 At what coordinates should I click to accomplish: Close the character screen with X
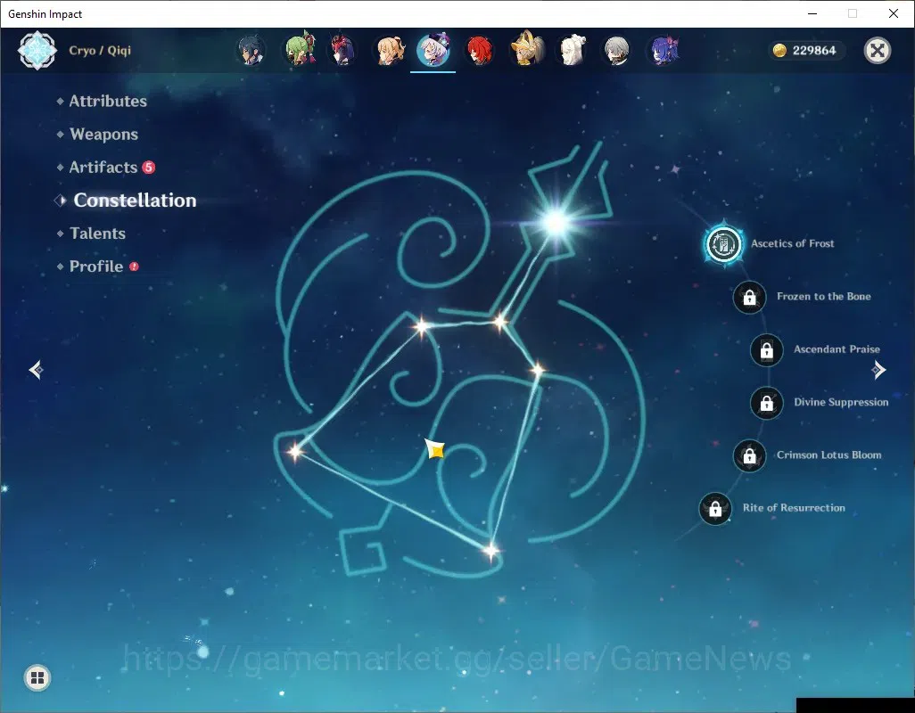pos(877,51)
